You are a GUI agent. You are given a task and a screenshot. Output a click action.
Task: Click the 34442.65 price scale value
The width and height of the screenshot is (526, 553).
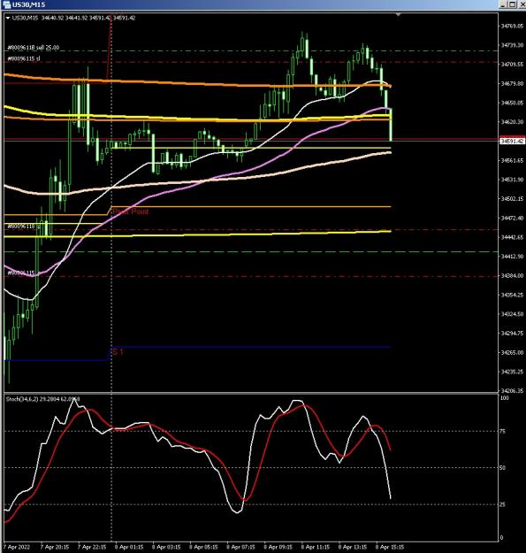coord(512,237)
